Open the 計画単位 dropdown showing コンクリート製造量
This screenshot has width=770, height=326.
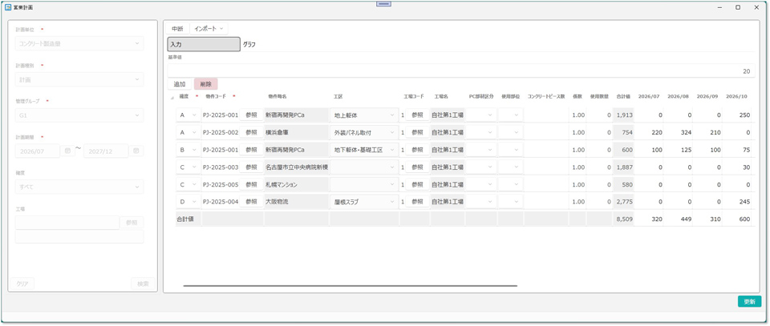pos(79,43)
